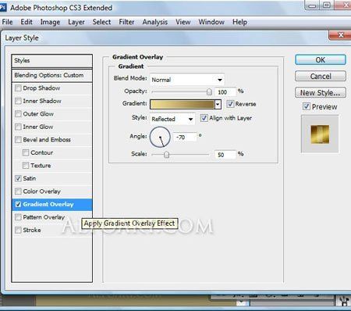Open the View menu
The width and height of the screenshot is (351, 311).
pyautogui.click(x=183, y=22)
